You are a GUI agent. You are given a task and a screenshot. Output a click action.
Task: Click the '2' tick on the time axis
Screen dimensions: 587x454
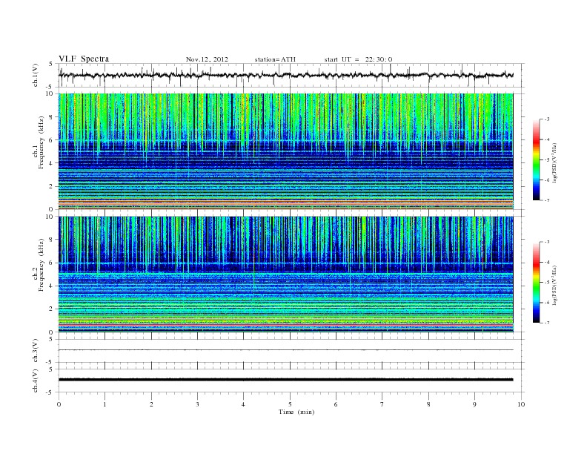tap(151, 404)
